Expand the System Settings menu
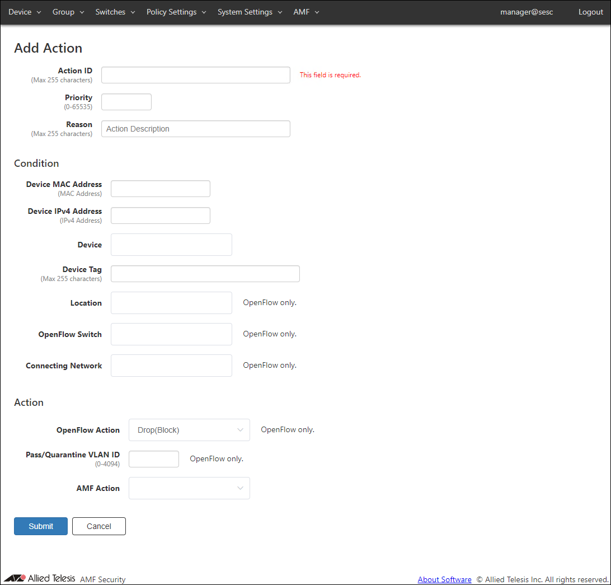The width and height of the screenshot is (611, 585). (250, 12)
